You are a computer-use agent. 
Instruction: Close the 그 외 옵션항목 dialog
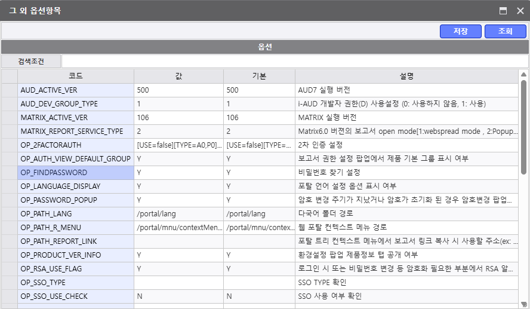(520, 11)
